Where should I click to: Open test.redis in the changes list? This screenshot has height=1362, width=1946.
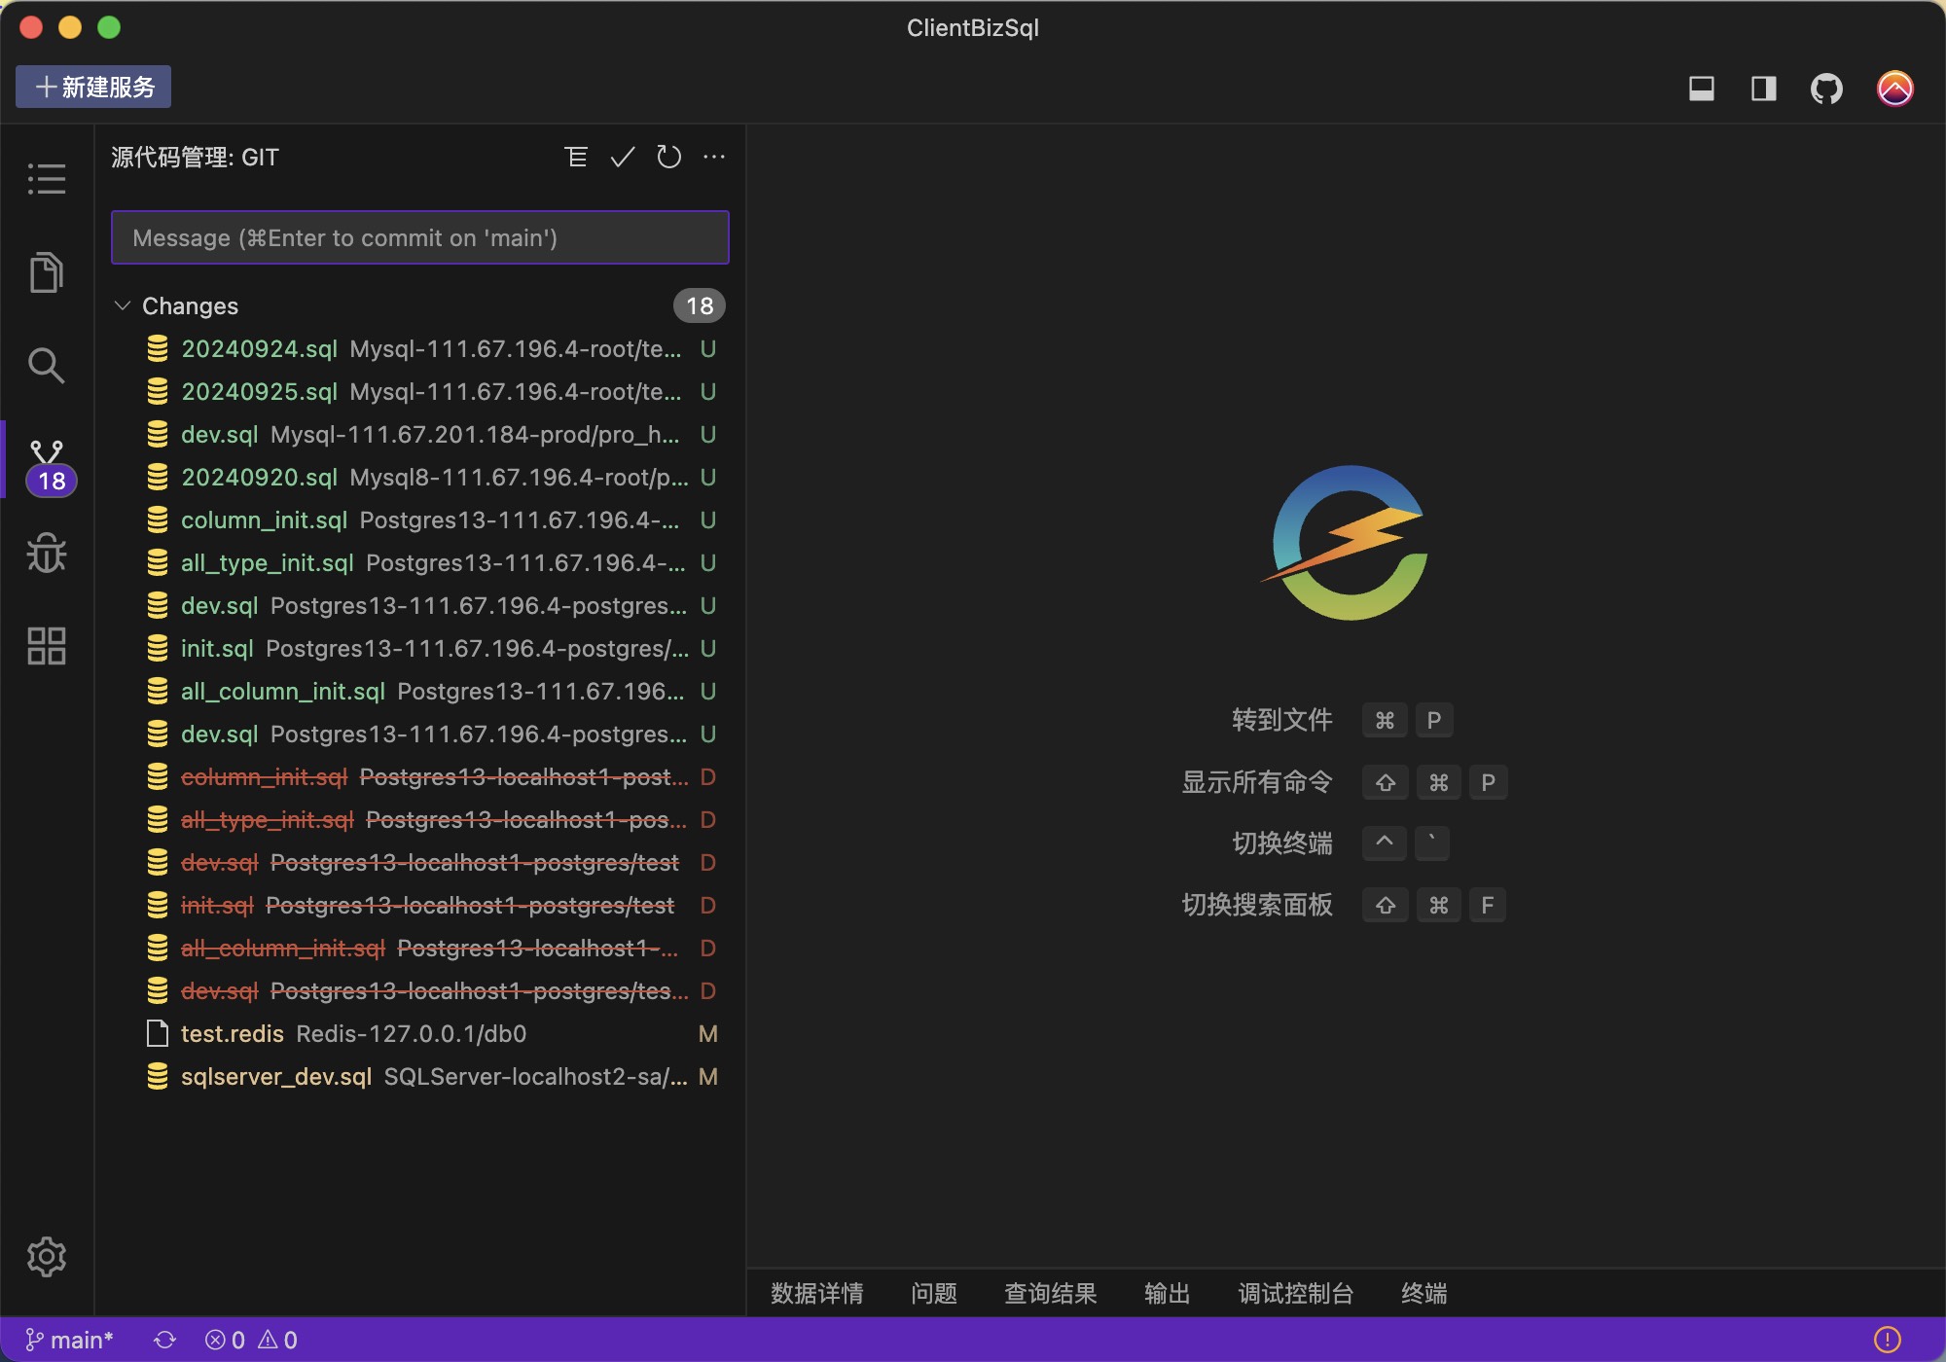point(233,1033)
